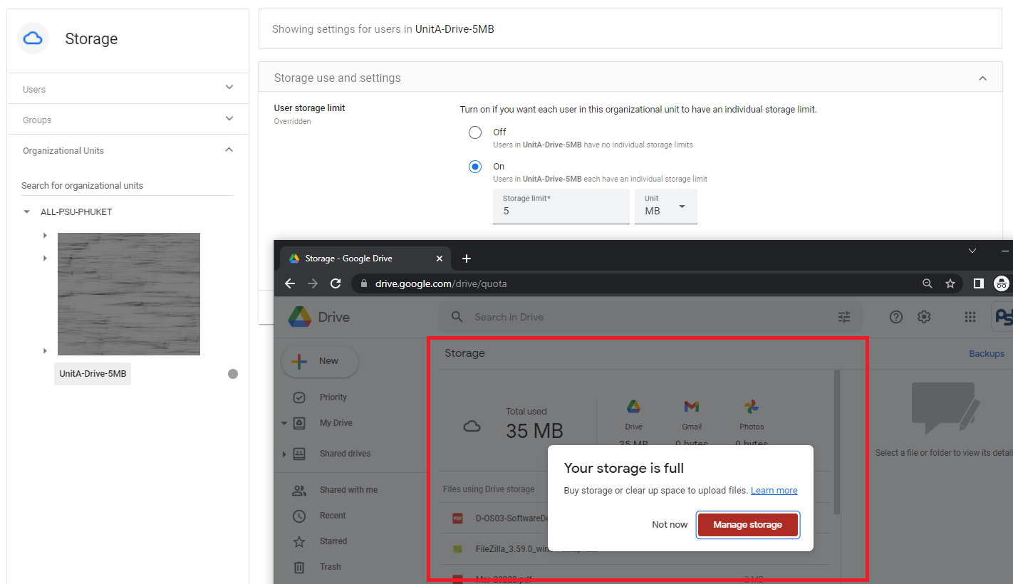Screen dimensions: 1013x584
Task: Bookmark the page with the star icon
Action: (x=950, y=283)
